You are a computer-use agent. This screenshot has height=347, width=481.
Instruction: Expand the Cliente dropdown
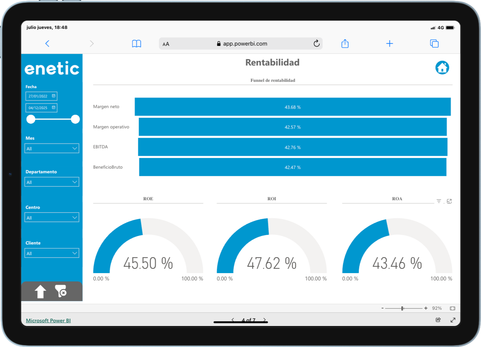click(x=52, y=253)
